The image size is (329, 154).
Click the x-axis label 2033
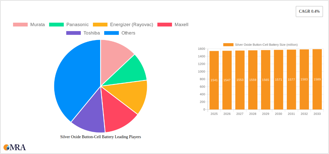click(317, 114)
